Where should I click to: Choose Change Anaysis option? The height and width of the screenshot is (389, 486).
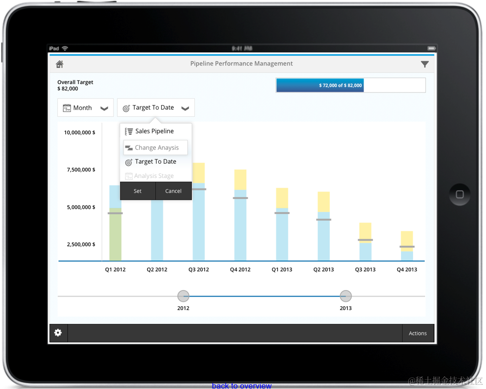tap(156, 147)
